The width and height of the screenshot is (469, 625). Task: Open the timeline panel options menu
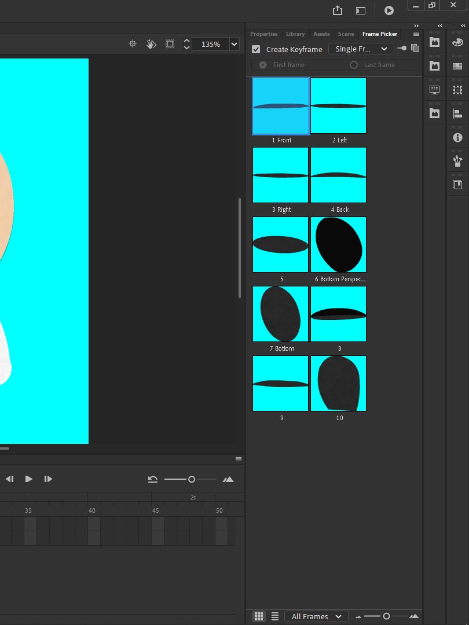239,459
